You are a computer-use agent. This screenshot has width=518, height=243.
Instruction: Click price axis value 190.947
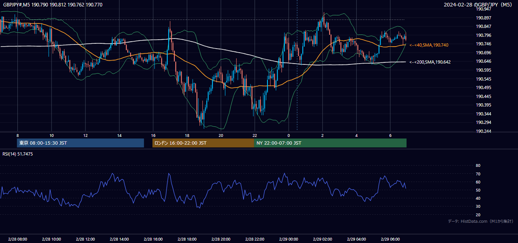484,9
